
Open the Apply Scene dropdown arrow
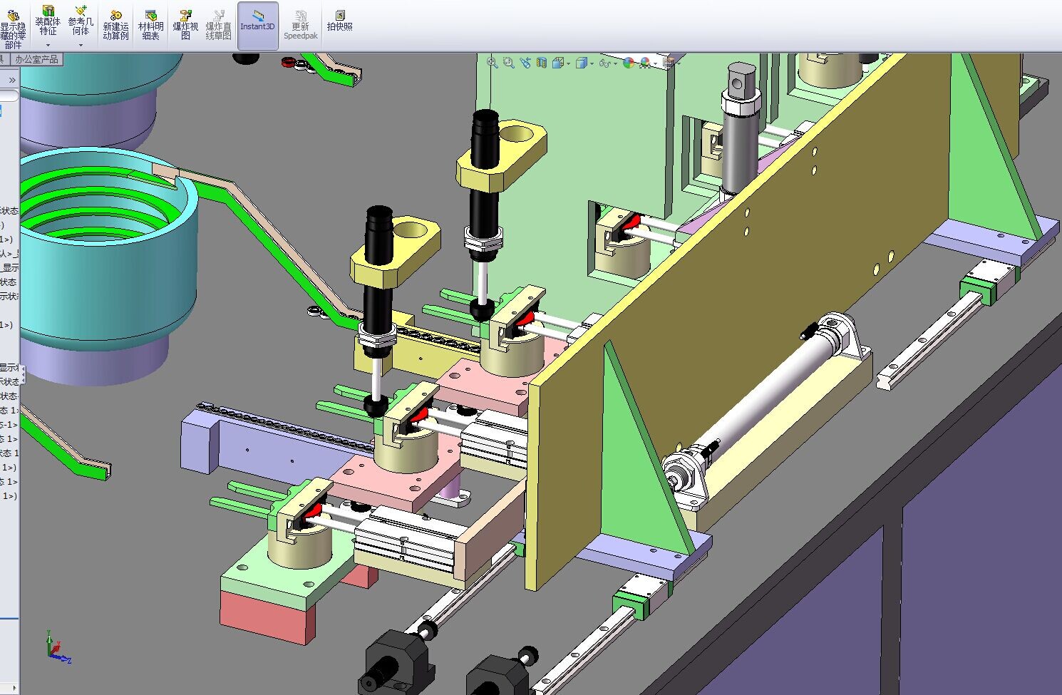click(x=655, y=63)
